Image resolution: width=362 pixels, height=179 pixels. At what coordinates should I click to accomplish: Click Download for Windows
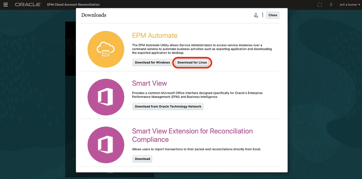tap(152, 62)
